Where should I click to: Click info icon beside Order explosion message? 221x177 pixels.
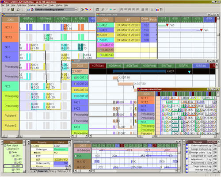tap(187, 145)
